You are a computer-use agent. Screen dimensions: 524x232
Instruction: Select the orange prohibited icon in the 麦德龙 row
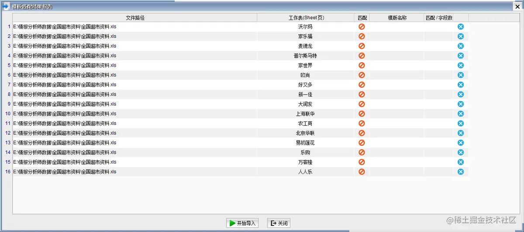[362, 46]
